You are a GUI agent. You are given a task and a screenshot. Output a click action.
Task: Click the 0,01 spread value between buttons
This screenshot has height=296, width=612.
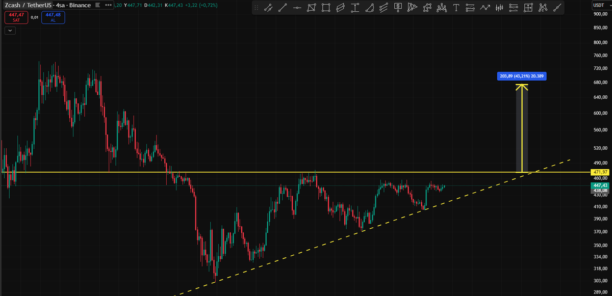coord(34,17)
